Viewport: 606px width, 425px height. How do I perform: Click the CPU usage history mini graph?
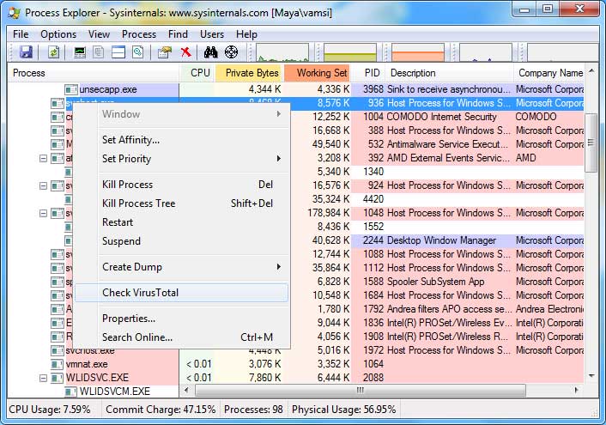coord(282,52)
